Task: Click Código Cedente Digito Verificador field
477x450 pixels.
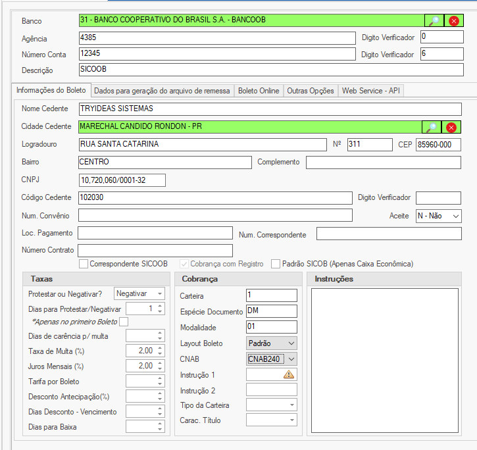Action: coord(438,198)
